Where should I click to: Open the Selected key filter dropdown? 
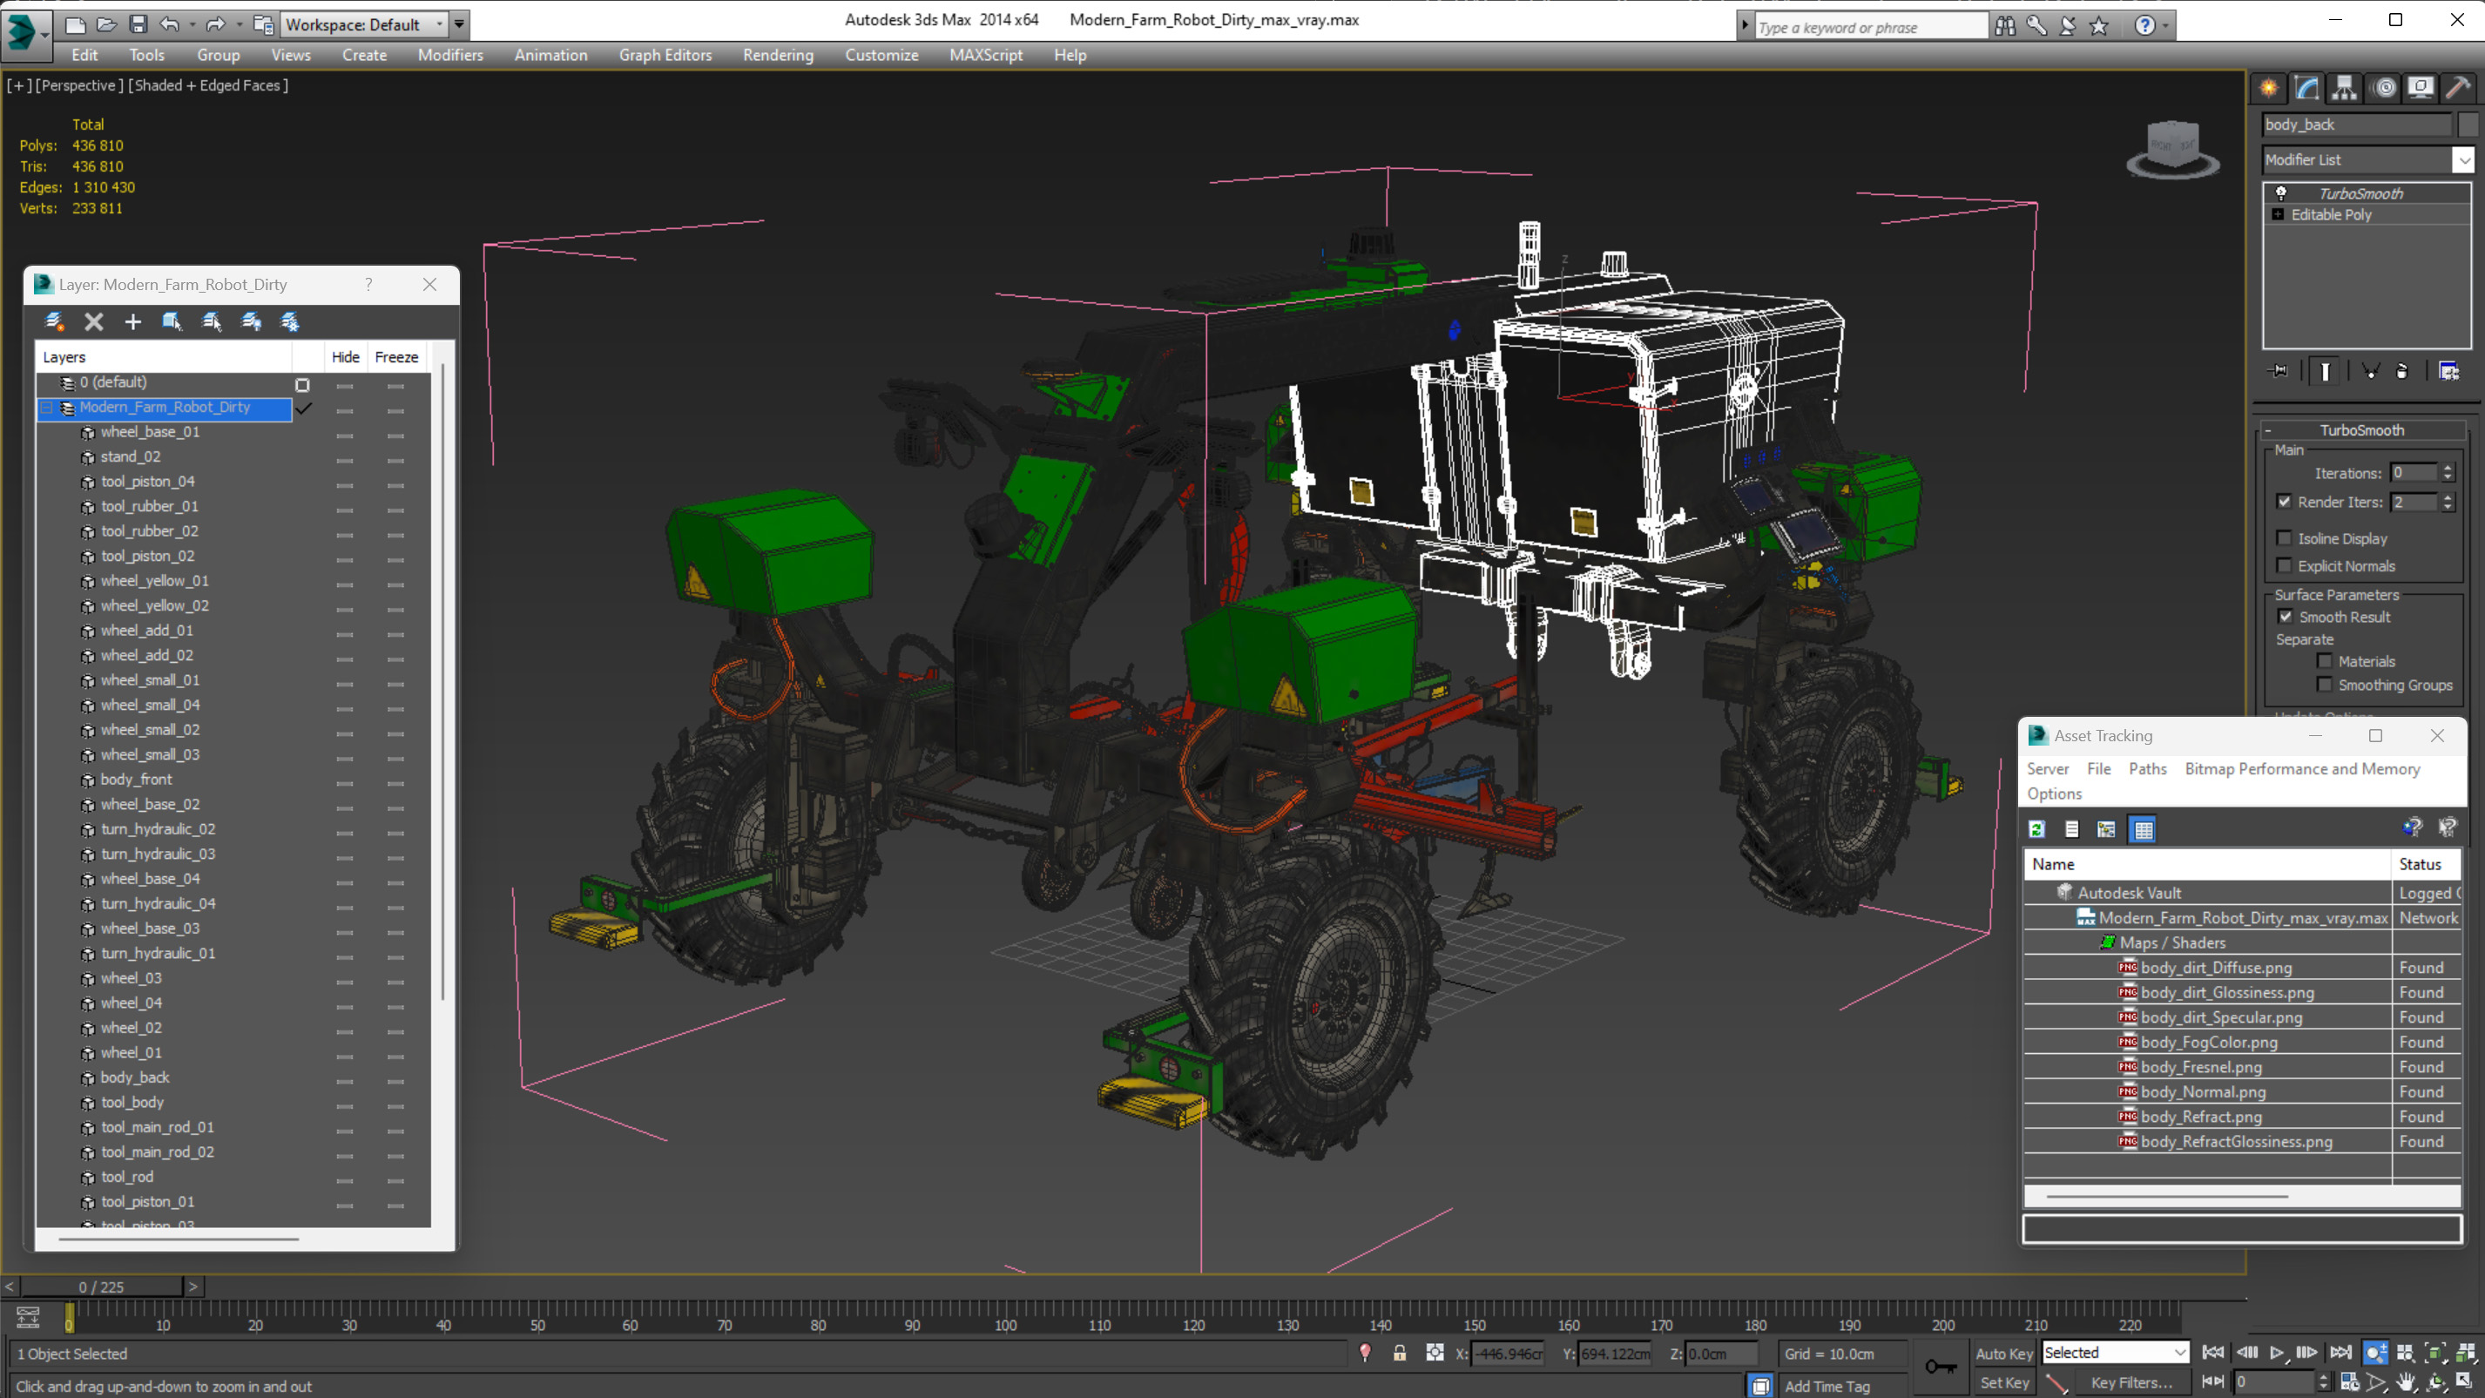(2115, 1353)
